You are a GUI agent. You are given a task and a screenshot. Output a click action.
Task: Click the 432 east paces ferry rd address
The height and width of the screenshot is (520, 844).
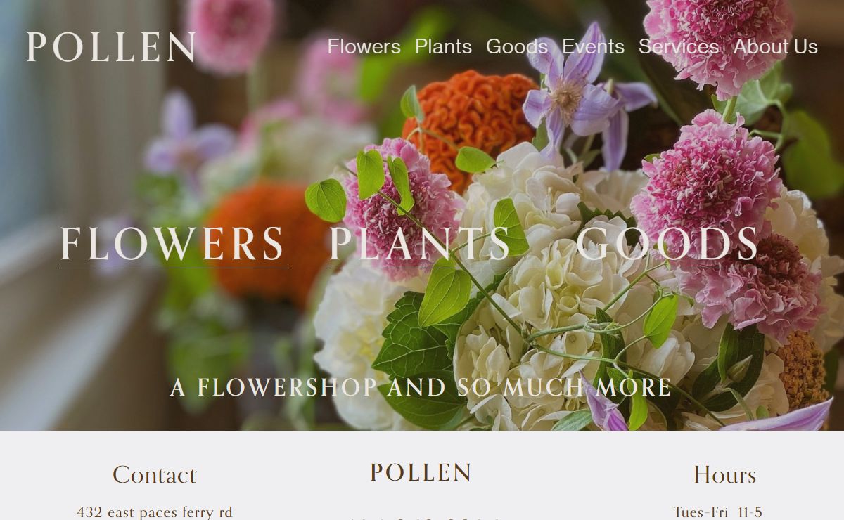pyautogui.click(x=155, y=512)
